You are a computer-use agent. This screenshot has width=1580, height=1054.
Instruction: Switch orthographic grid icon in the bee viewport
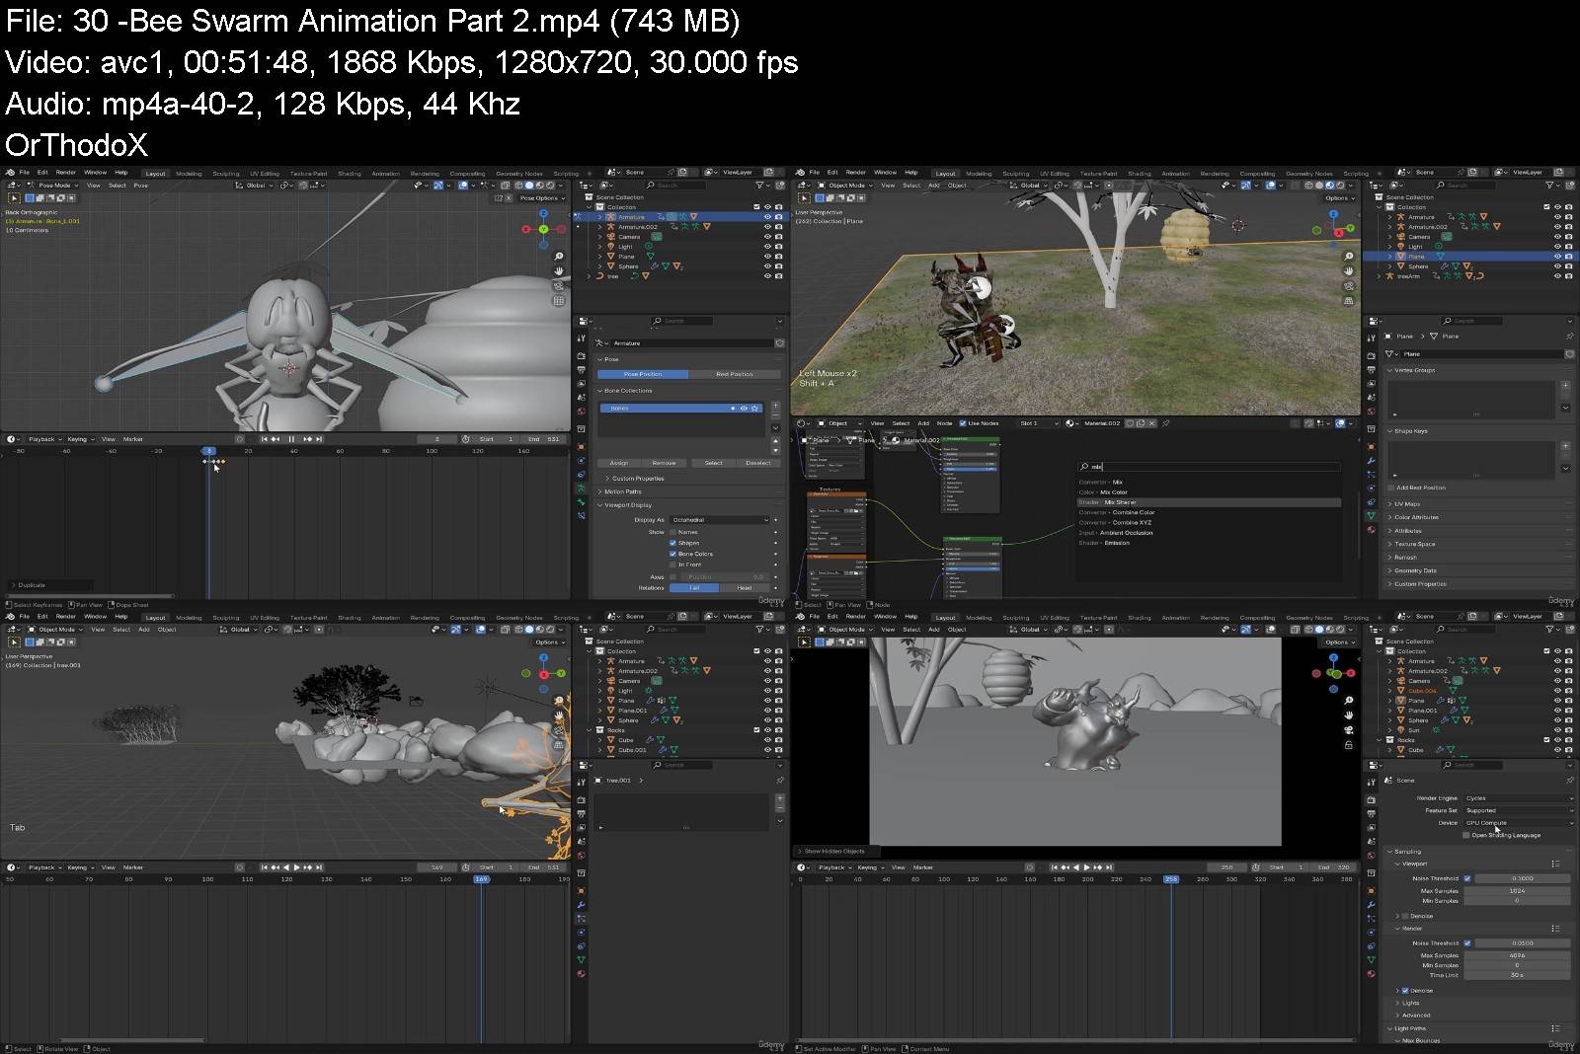[559, 300]
